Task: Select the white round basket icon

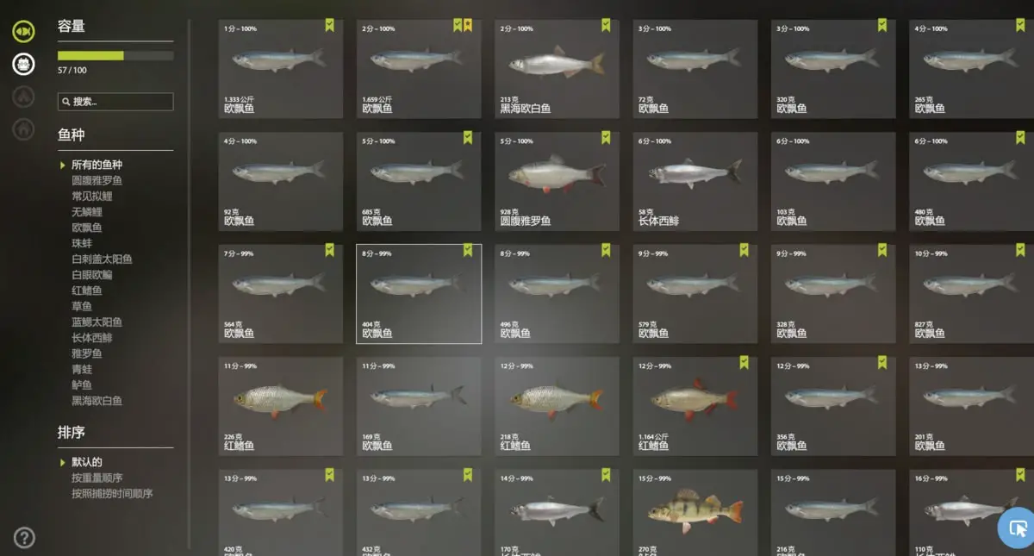Action: 23,64
